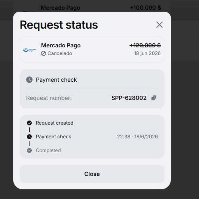
Task: Copy request number SPP-628002
Action: click(x=154, y=98)
